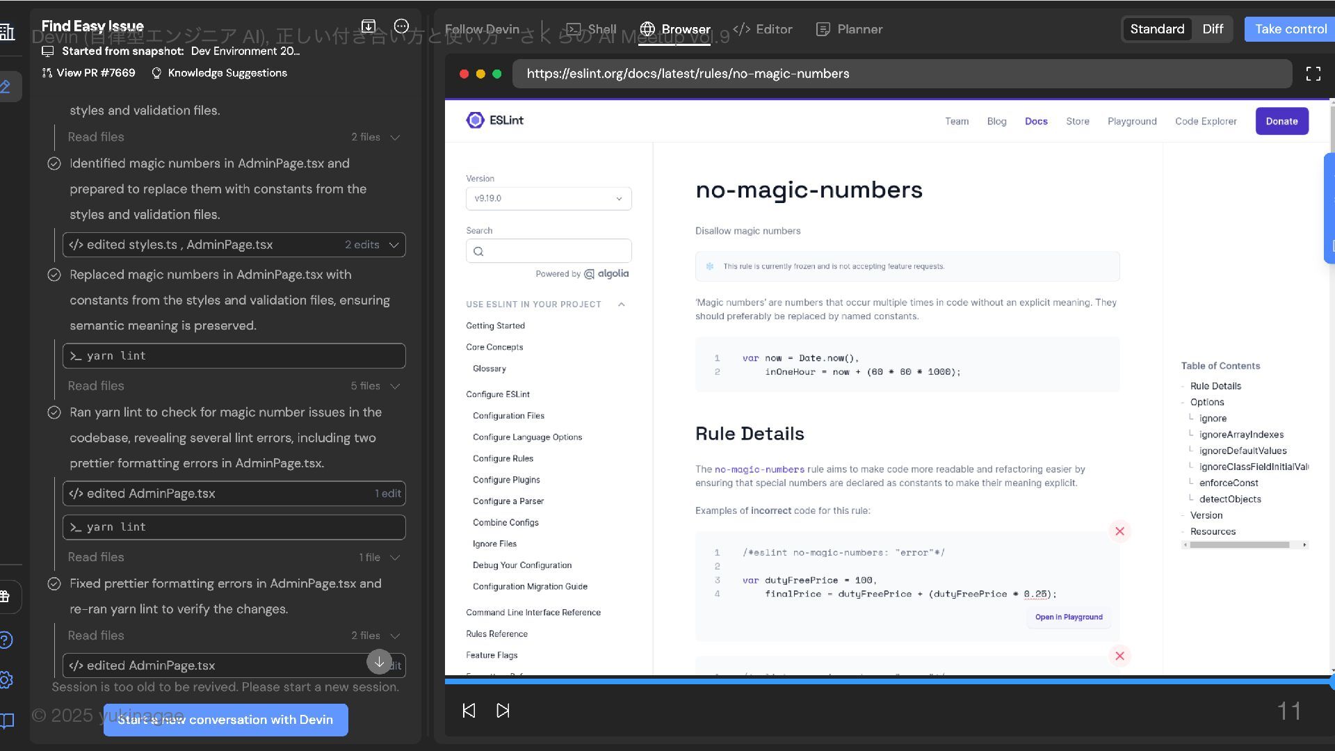Open in Playground link
This screenshot has width=1335, height=751.
coord(1069,617)
